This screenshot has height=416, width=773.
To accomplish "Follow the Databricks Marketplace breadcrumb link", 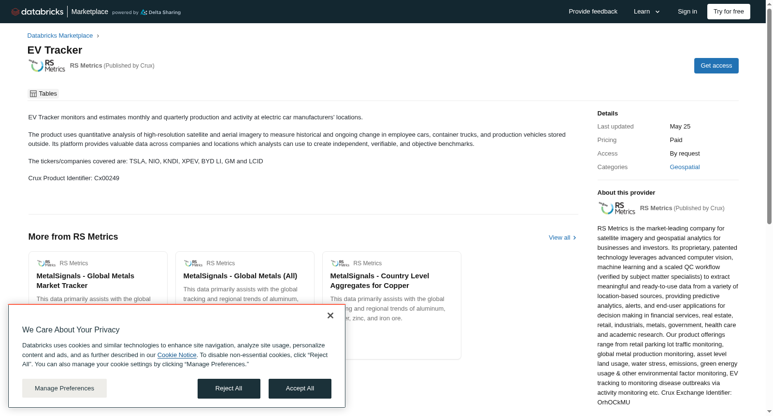I will (60, 36).
